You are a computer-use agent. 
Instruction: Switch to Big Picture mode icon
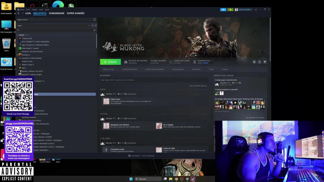256,10
